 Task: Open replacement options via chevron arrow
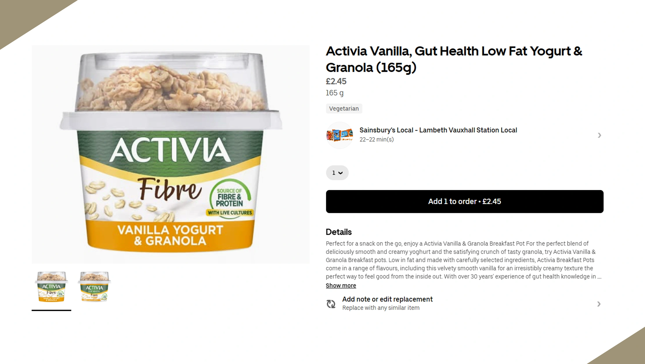click(599, 304)
